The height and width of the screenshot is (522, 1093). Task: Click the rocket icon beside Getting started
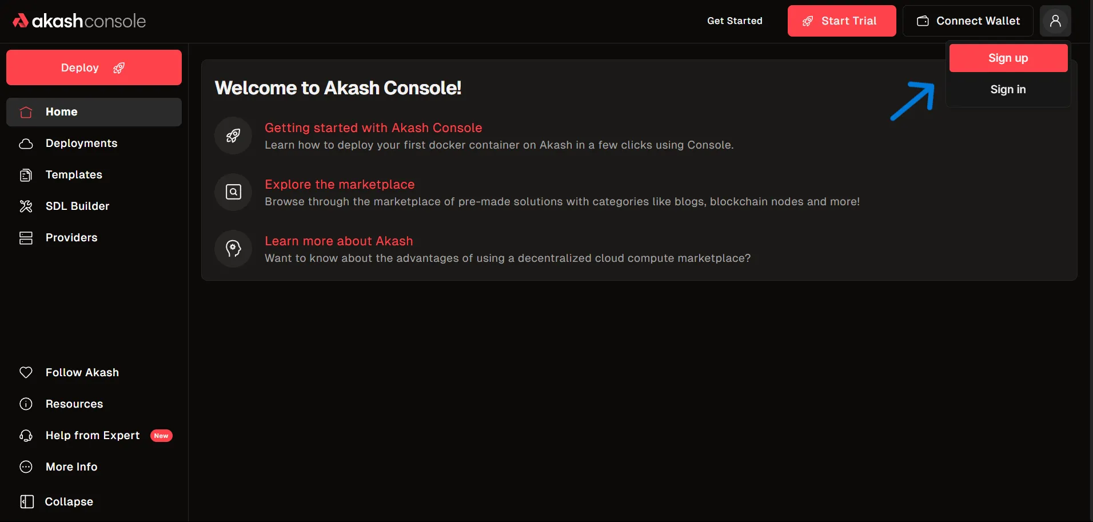233,136
